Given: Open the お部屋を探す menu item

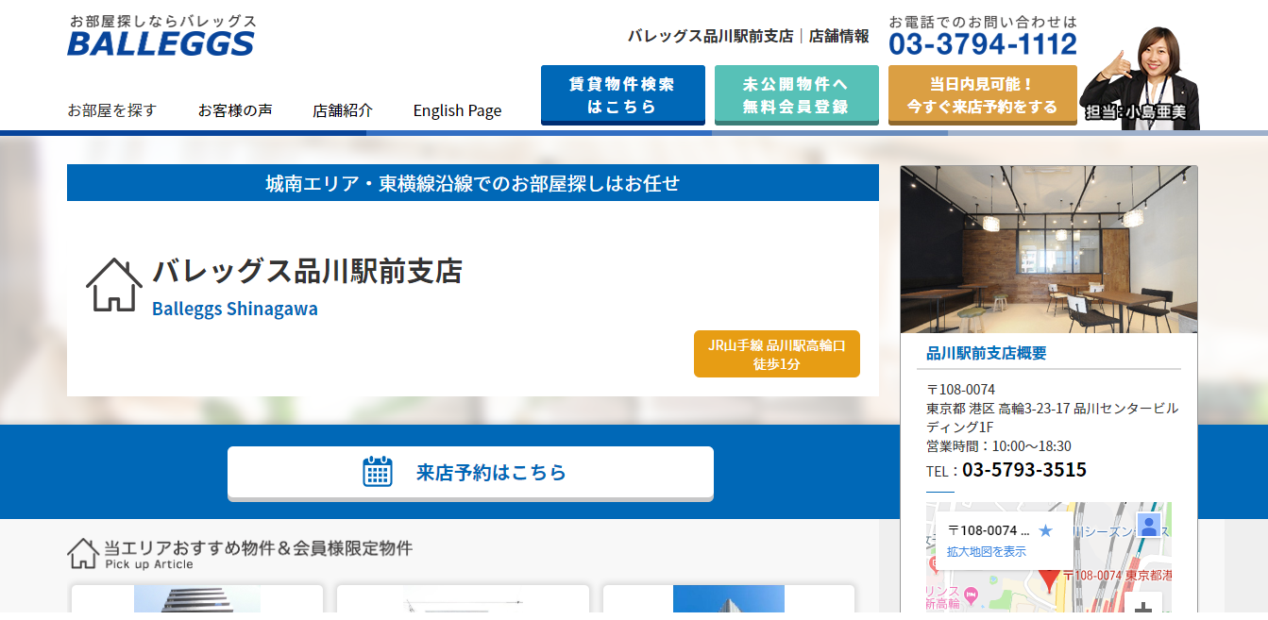Looking at the screenshot, I should [111, 110].
